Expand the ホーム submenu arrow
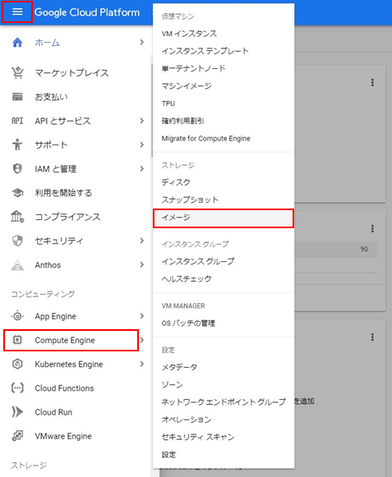Screen dimensions: 392x477 tap(141, 43)
